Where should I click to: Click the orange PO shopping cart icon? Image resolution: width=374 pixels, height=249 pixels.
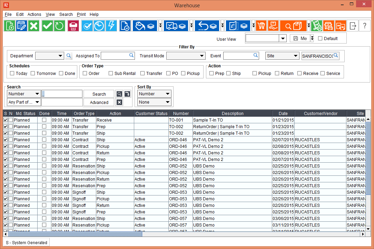(261, 26)
